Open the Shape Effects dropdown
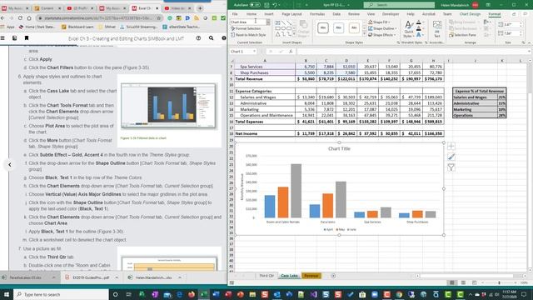Viewport: 533px width, 300px height. click(x=382, y=35)
